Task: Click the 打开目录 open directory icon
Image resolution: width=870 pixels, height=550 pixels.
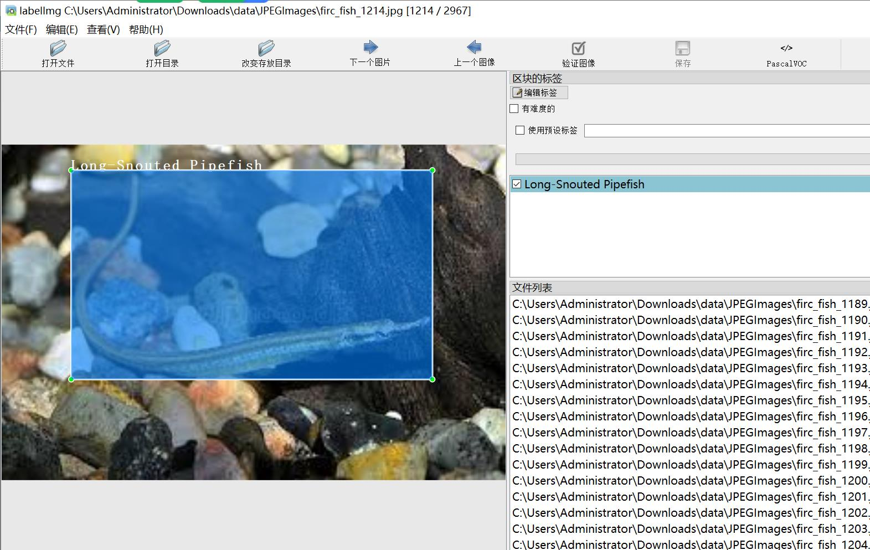Action: (x=162, y=48)
